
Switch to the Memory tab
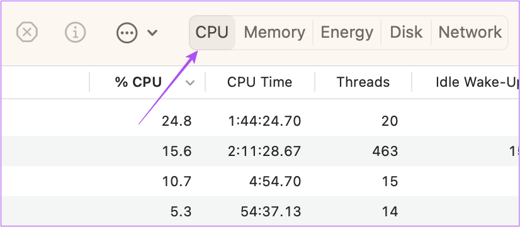(274, 33)
